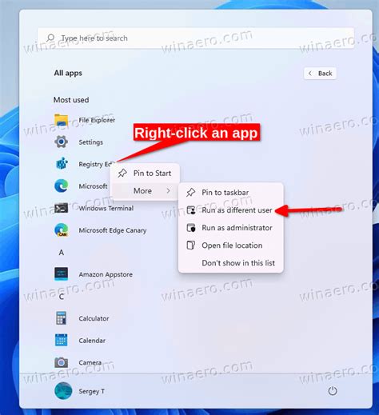Focus the Type here to search box

pos(196,38)
